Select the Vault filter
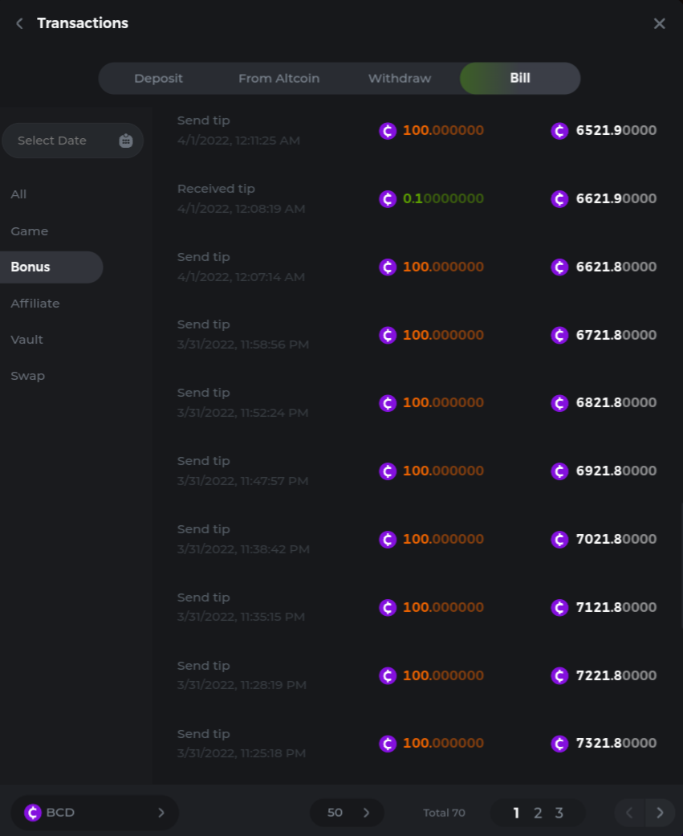This screenshot has height=836, width=683. pyautogui.click(x=27, y=340)
